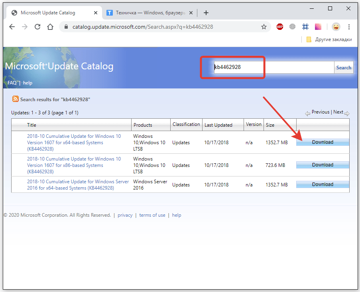The width and height of the screenshot is (360, 292).
Task: Open the Adblock Plus extension icon
Action: [279, 27]
